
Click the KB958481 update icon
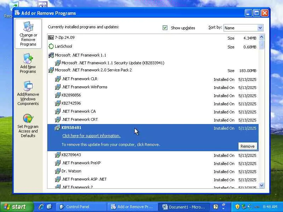click(x=57, y=128)
